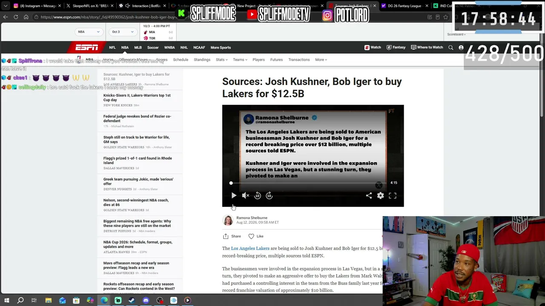Open the NFL section in ESPN navigation

tap(112, 48)
